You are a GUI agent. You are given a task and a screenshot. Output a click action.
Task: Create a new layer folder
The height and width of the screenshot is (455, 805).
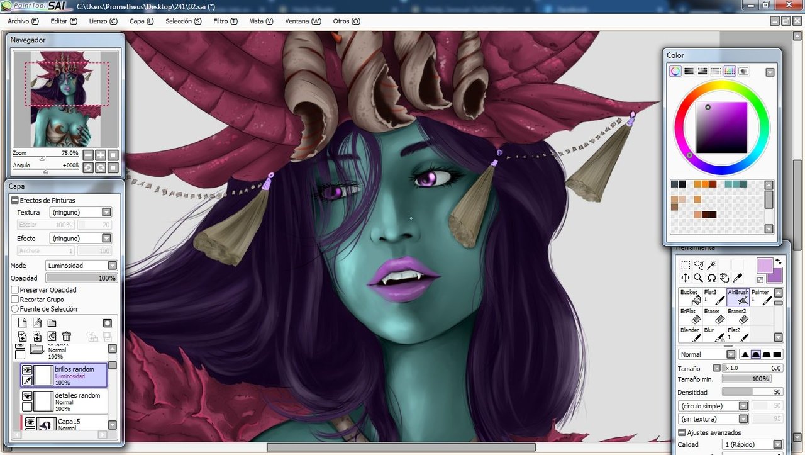pos(52,323)
